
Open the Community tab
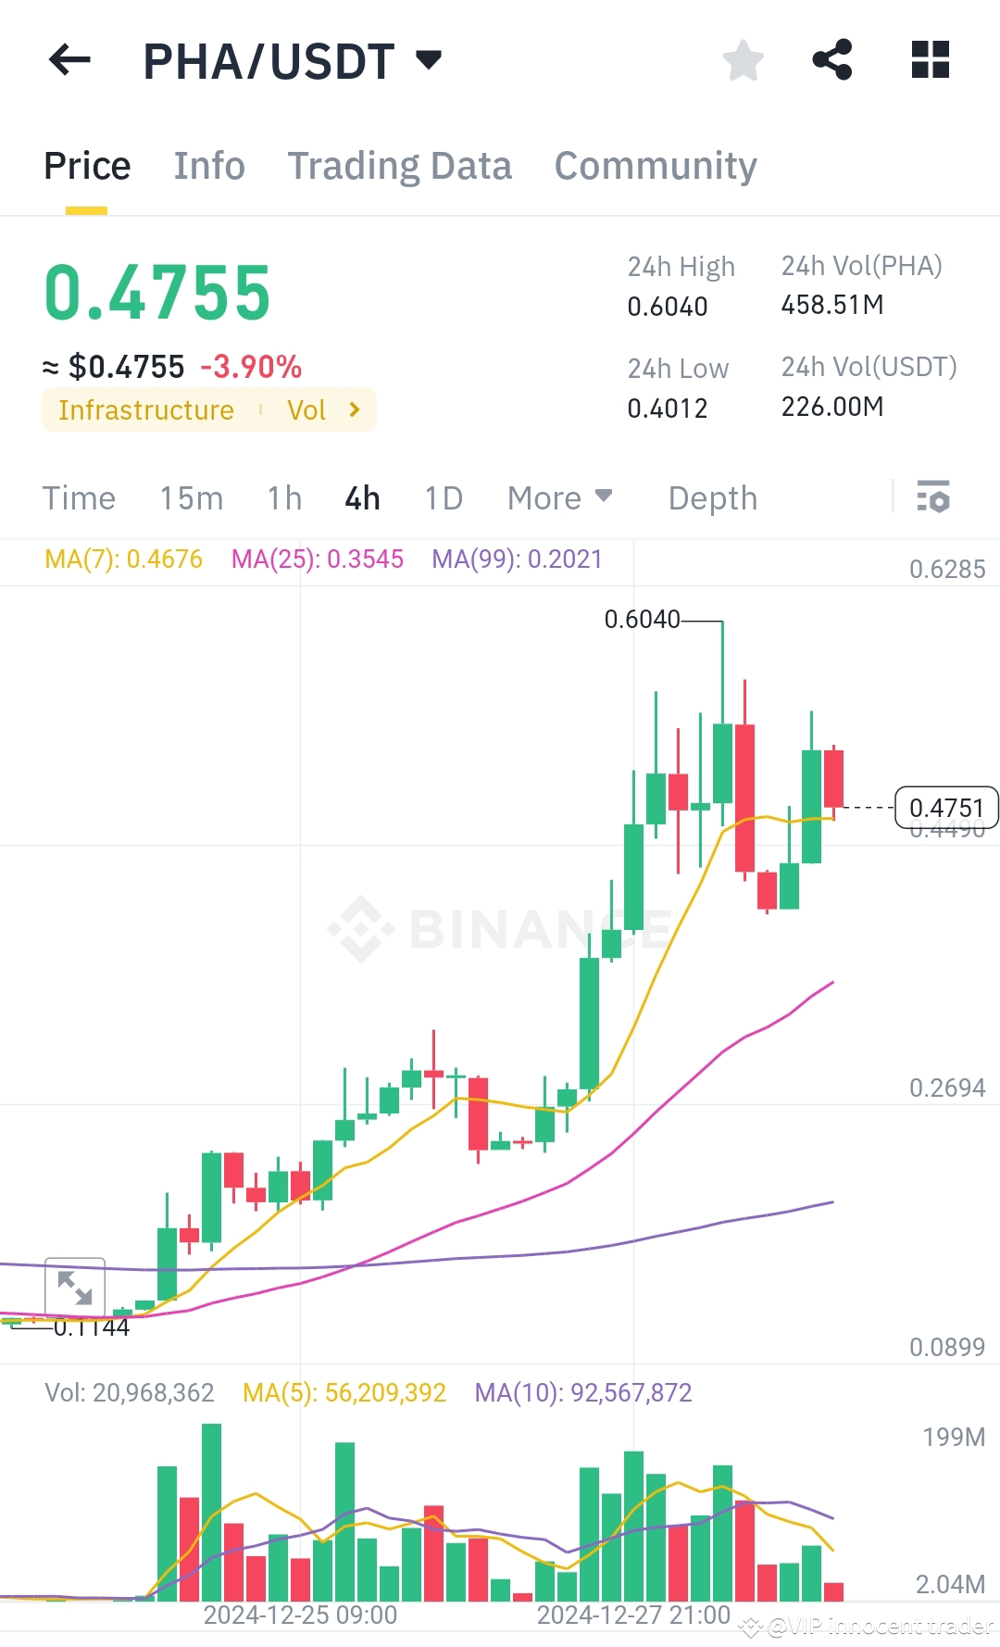(x=655, y=165)
